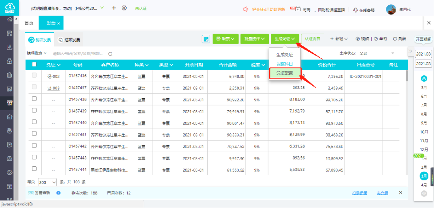The height and width of the screenshot is (208, 434).
Task: Toggle the select-all checkbox in table header
Action: (34, 65)
